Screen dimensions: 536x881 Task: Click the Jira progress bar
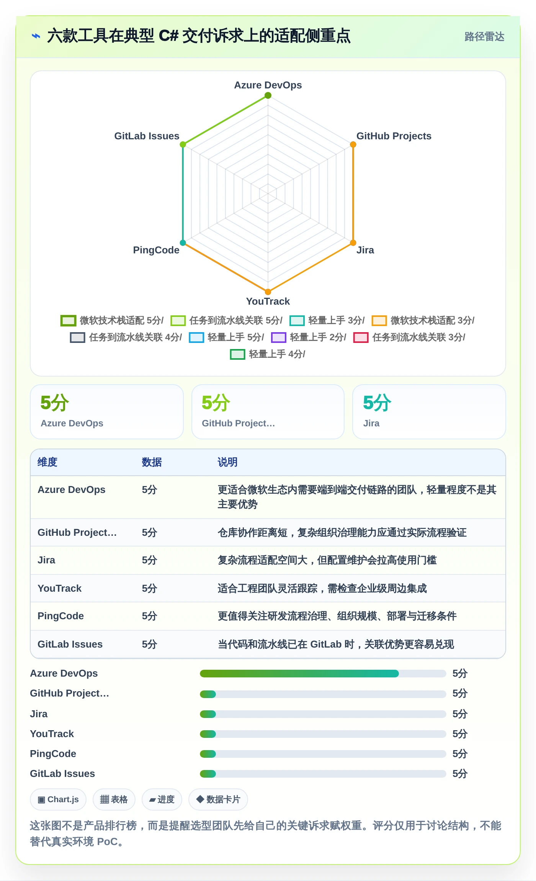click(323, 714)
